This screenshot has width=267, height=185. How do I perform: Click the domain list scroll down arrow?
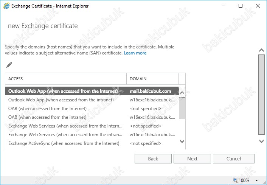pos(182,141)
